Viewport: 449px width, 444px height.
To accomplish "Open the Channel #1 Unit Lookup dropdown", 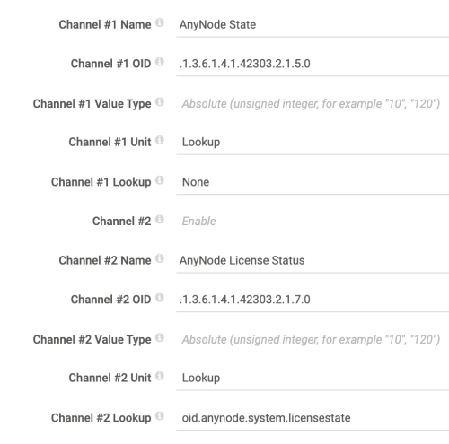I will coord(313,143).
